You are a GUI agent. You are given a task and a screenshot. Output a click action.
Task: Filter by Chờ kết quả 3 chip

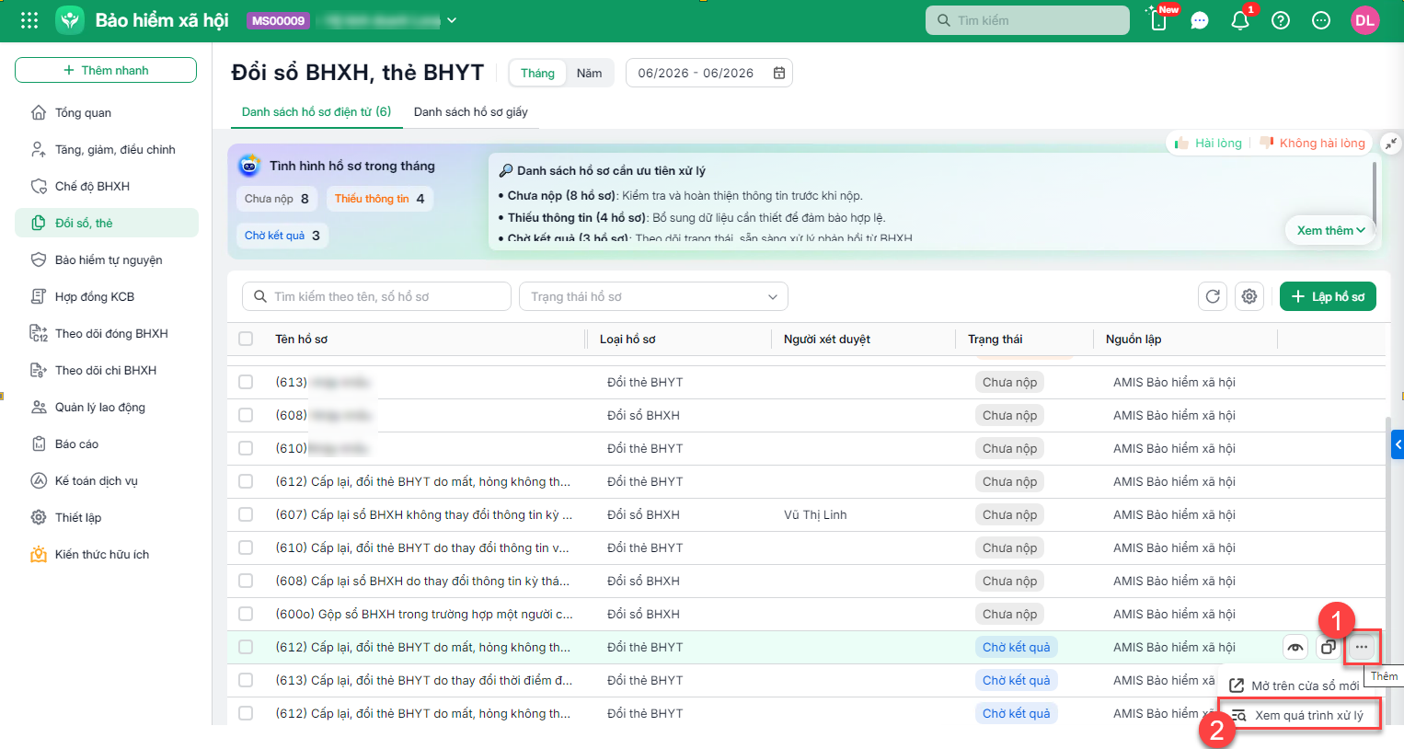click(x=282, y=236)
